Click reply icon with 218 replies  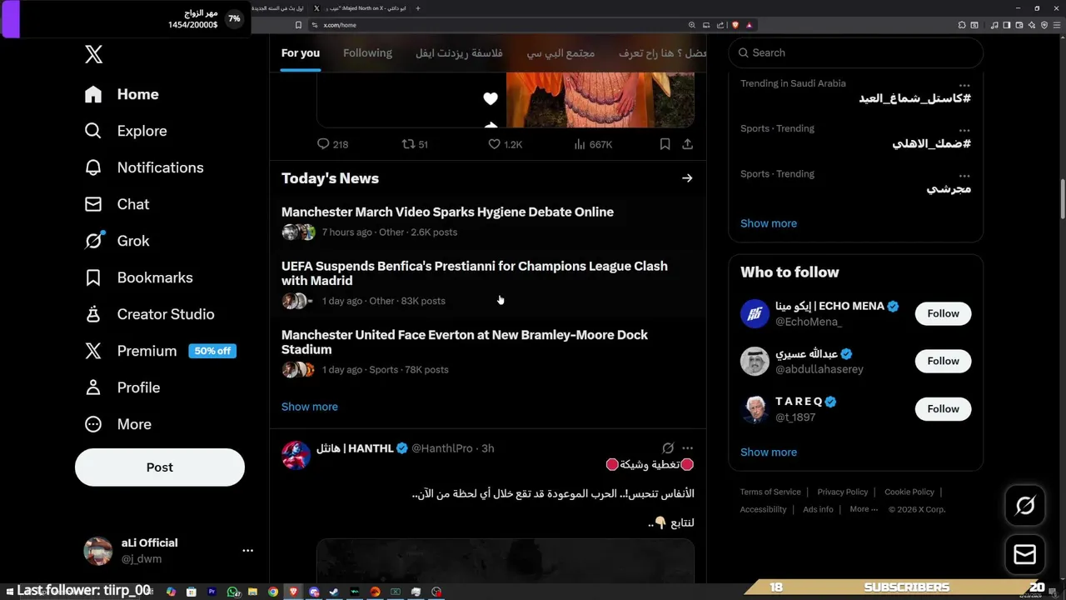323,144
